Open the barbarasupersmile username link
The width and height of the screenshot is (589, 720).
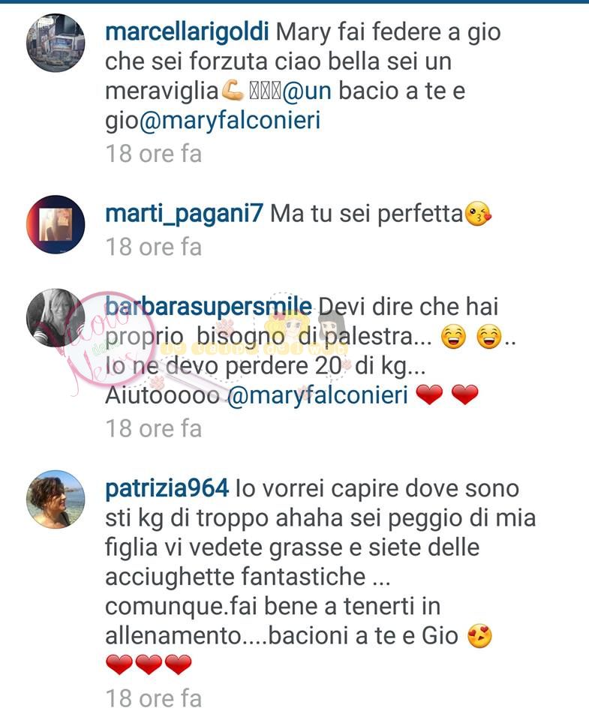(x=209, y=307)
